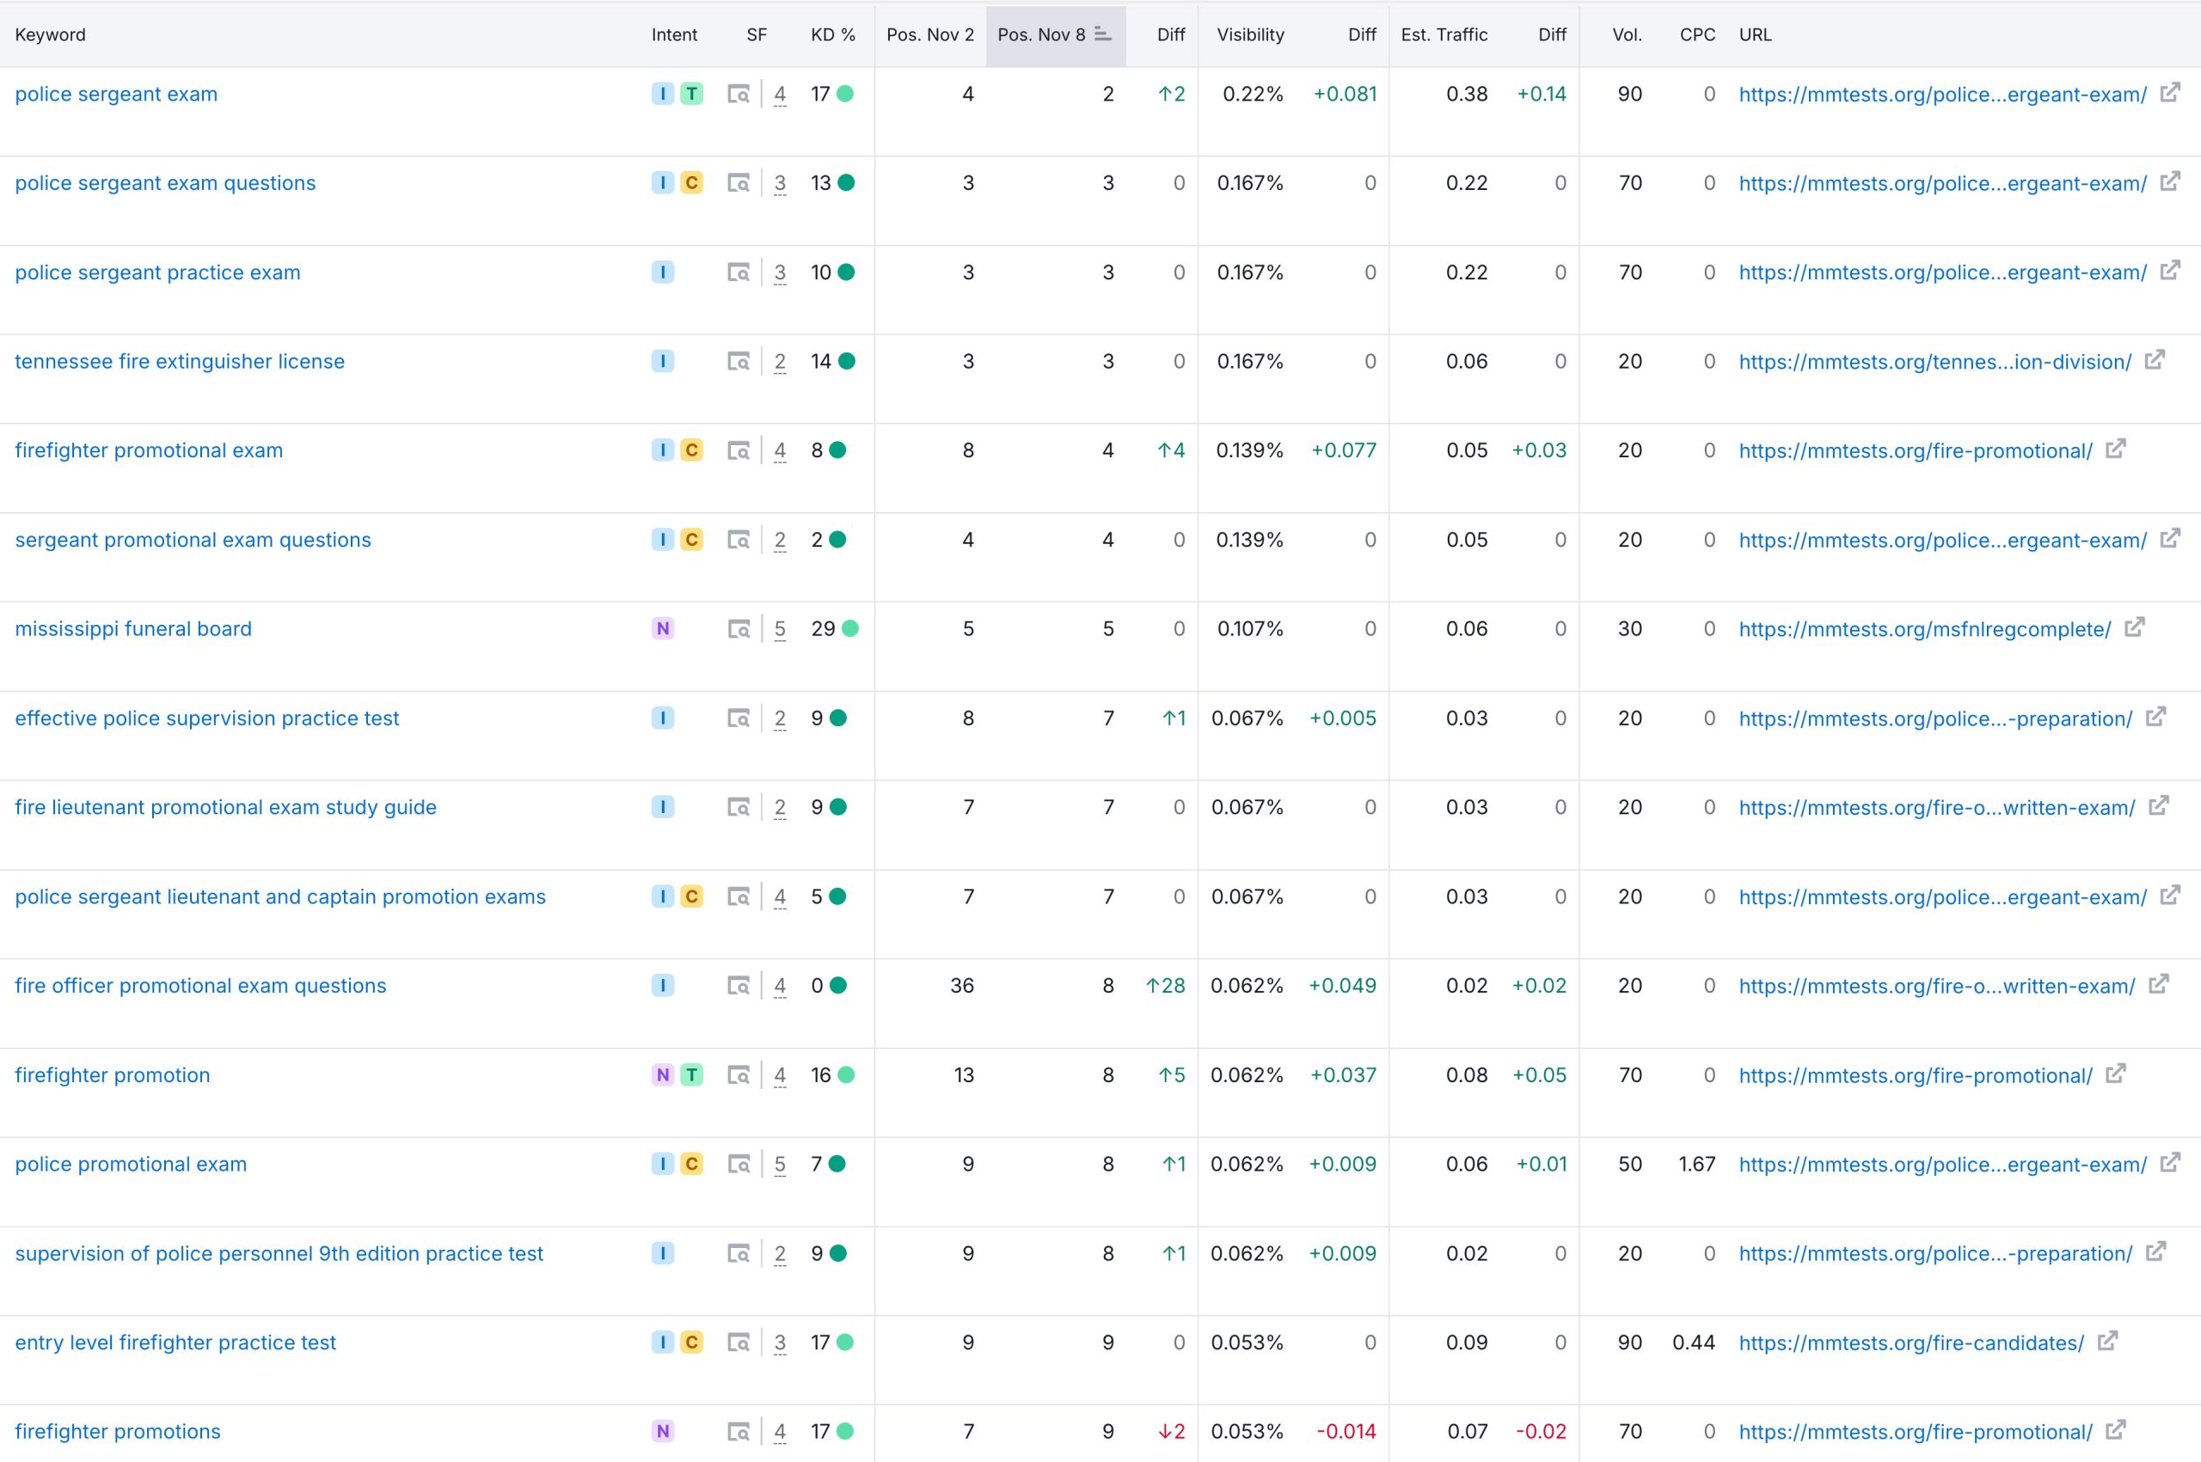Sort by the Est. Traffic column header
This screenshot has height=1462, width=2201.
[x=1444, y=34]
